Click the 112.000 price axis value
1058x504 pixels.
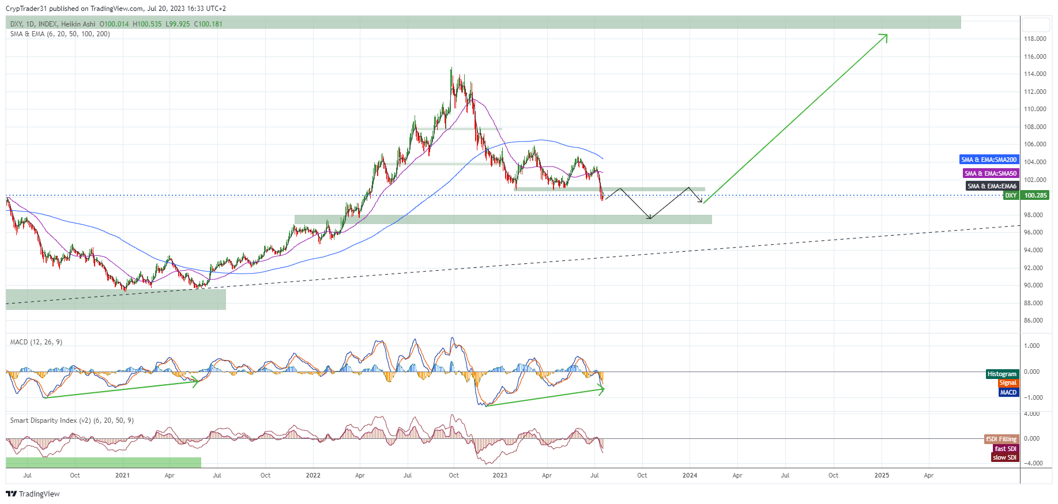[x=1035, y=92]
